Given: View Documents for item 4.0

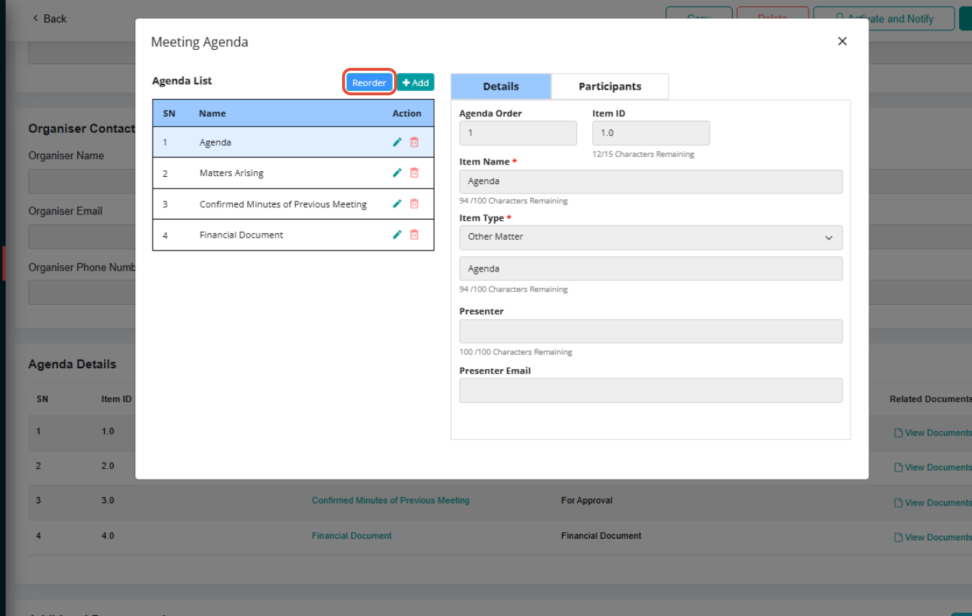Looking at the screenshot, I should pos(933,537).
